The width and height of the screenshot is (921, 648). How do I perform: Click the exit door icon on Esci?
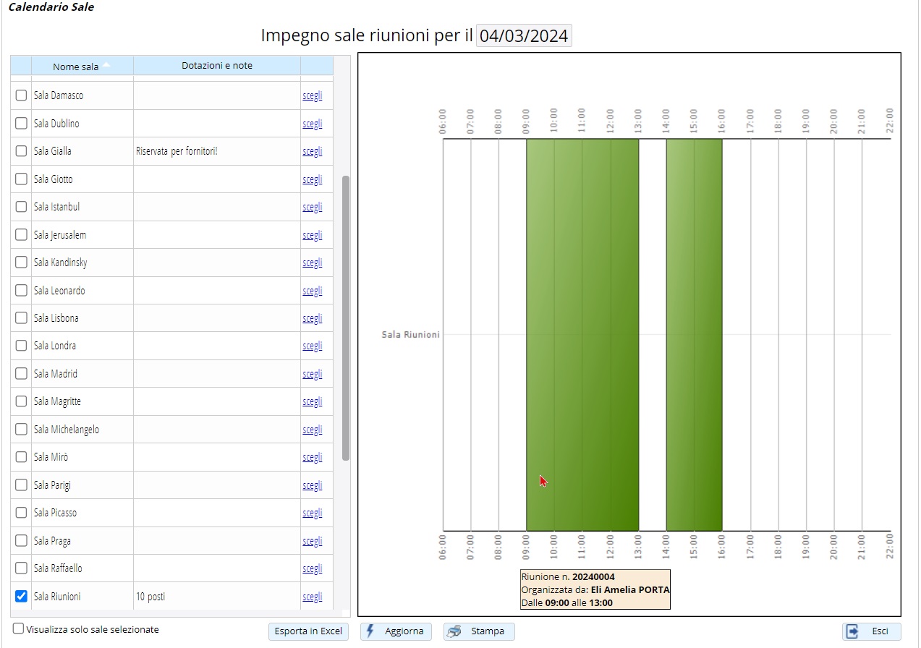[853, 631]
